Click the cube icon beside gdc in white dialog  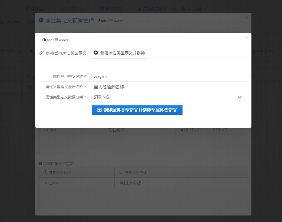pos(44,40)
